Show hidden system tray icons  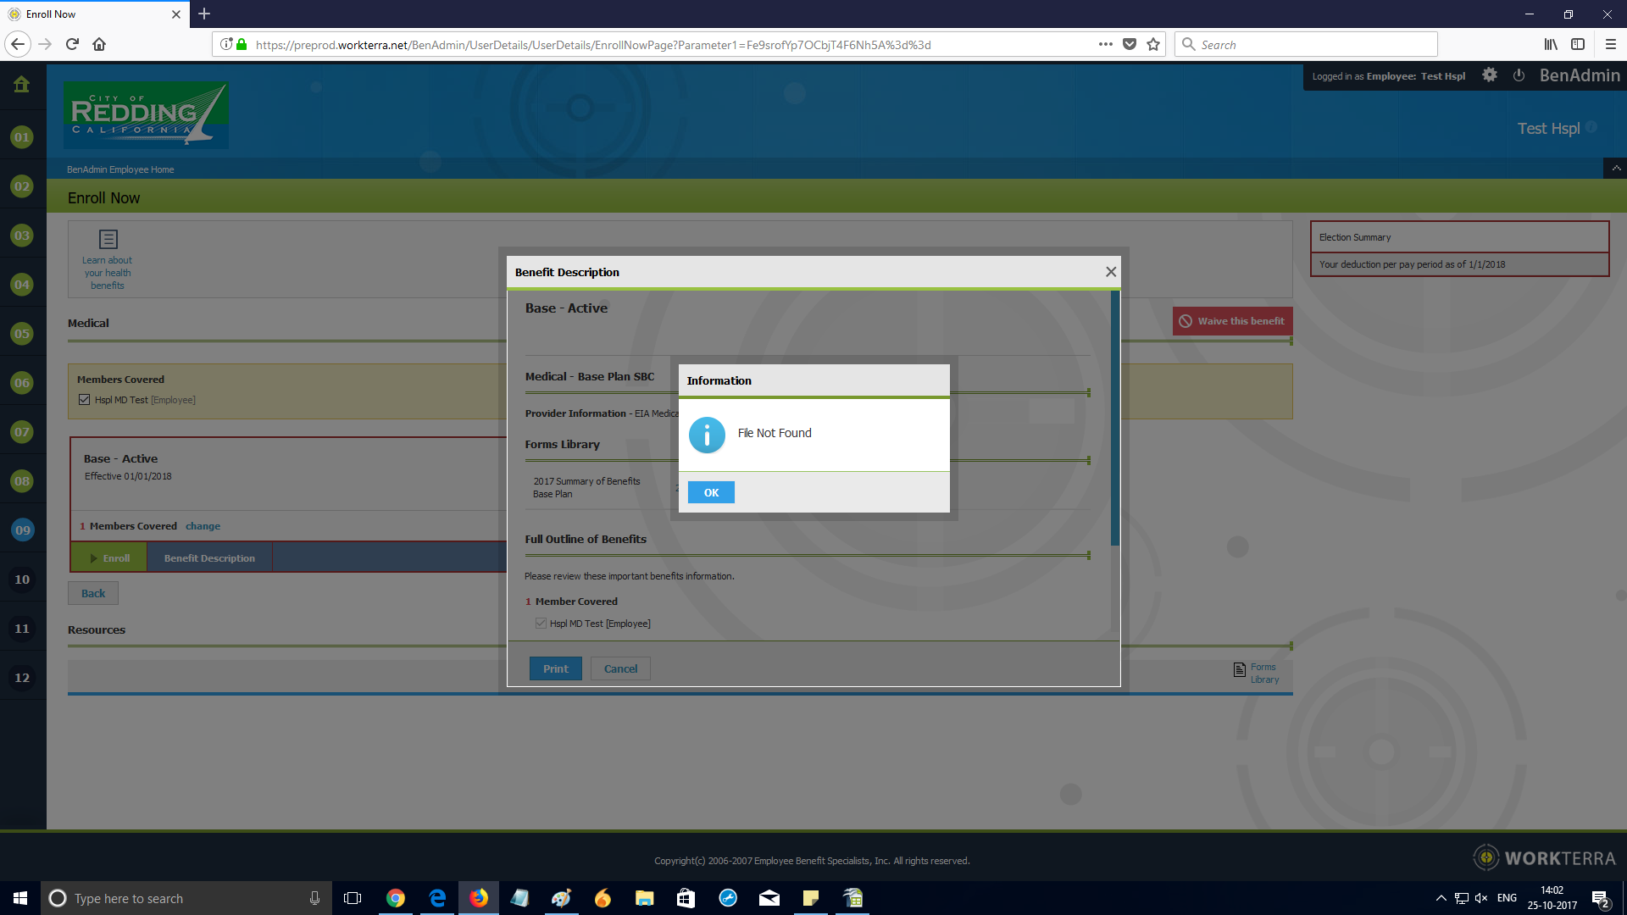click(x=1441, y=898)
